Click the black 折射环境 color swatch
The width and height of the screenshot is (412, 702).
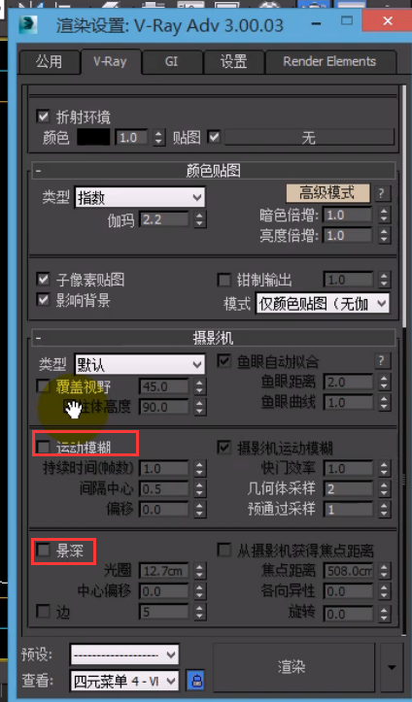pos(93,137)
